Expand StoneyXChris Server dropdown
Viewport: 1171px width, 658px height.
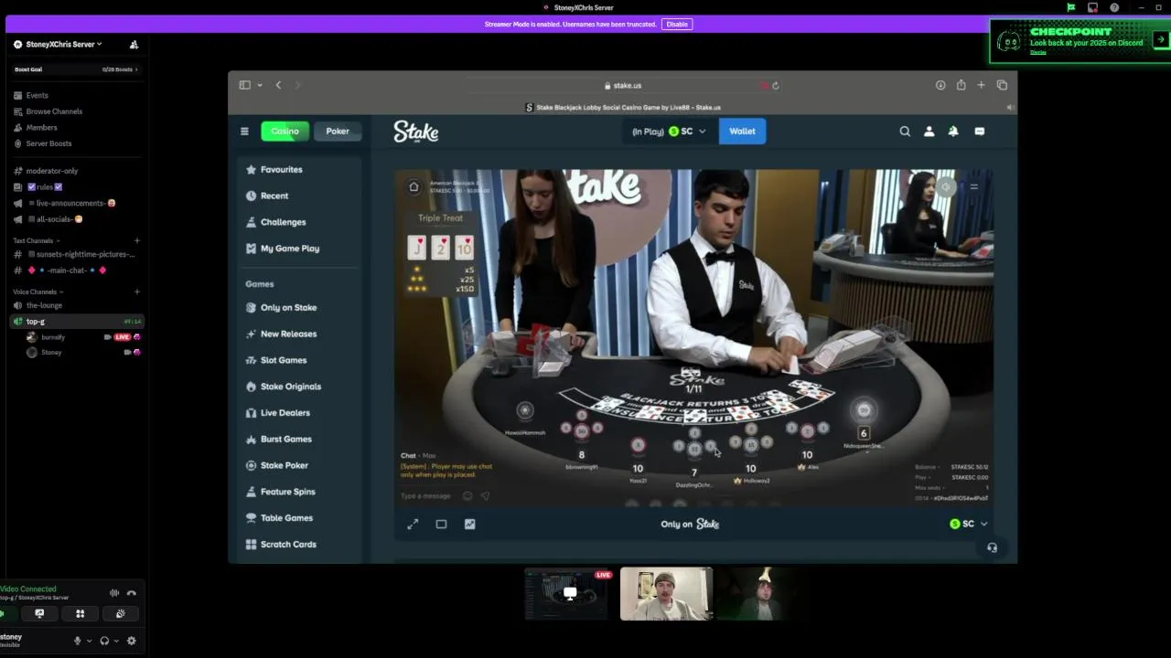coord(64,44)
